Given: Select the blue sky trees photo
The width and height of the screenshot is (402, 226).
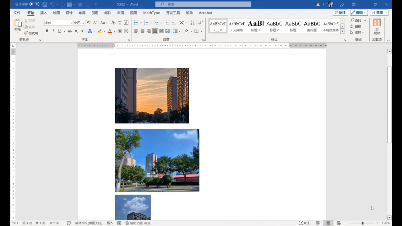Looking at the screenshot, I should pos(157,160).
